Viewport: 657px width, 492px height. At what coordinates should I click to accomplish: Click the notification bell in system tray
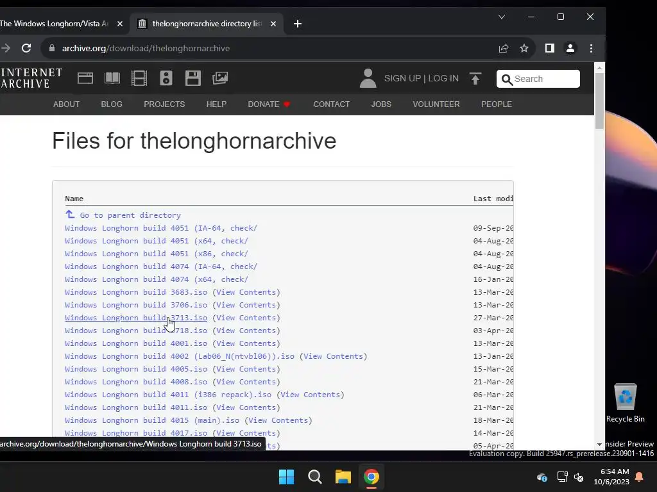coord(640,477)
